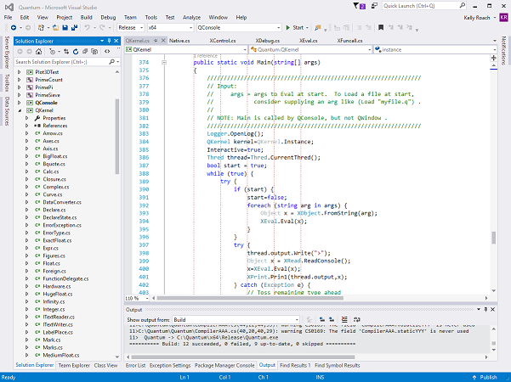Switch to the Team Explorer tab
Image resolution: width=511 pixels, height=382 pixels.
[x=74, y=365]
